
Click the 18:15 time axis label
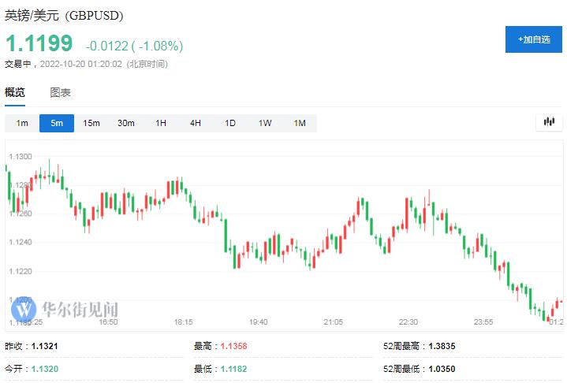pyautogui.click(x=183, y=322)
